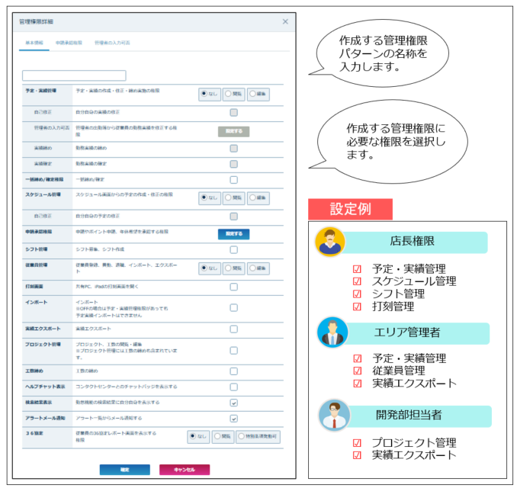
Task: Click the 設定例 red heading
Action: [351, 210]
